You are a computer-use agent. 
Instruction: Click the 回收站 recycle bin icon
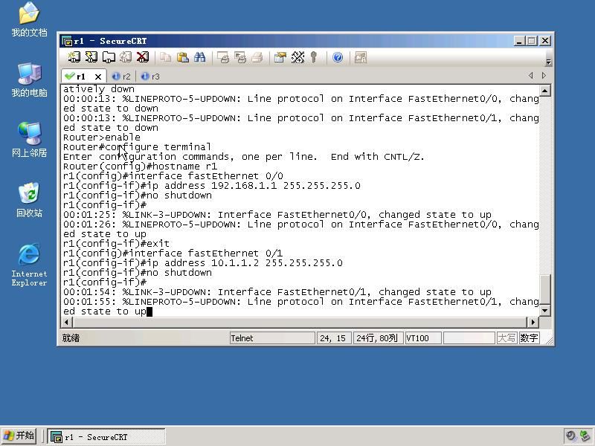pyautogui.click(x=29, y=200)
